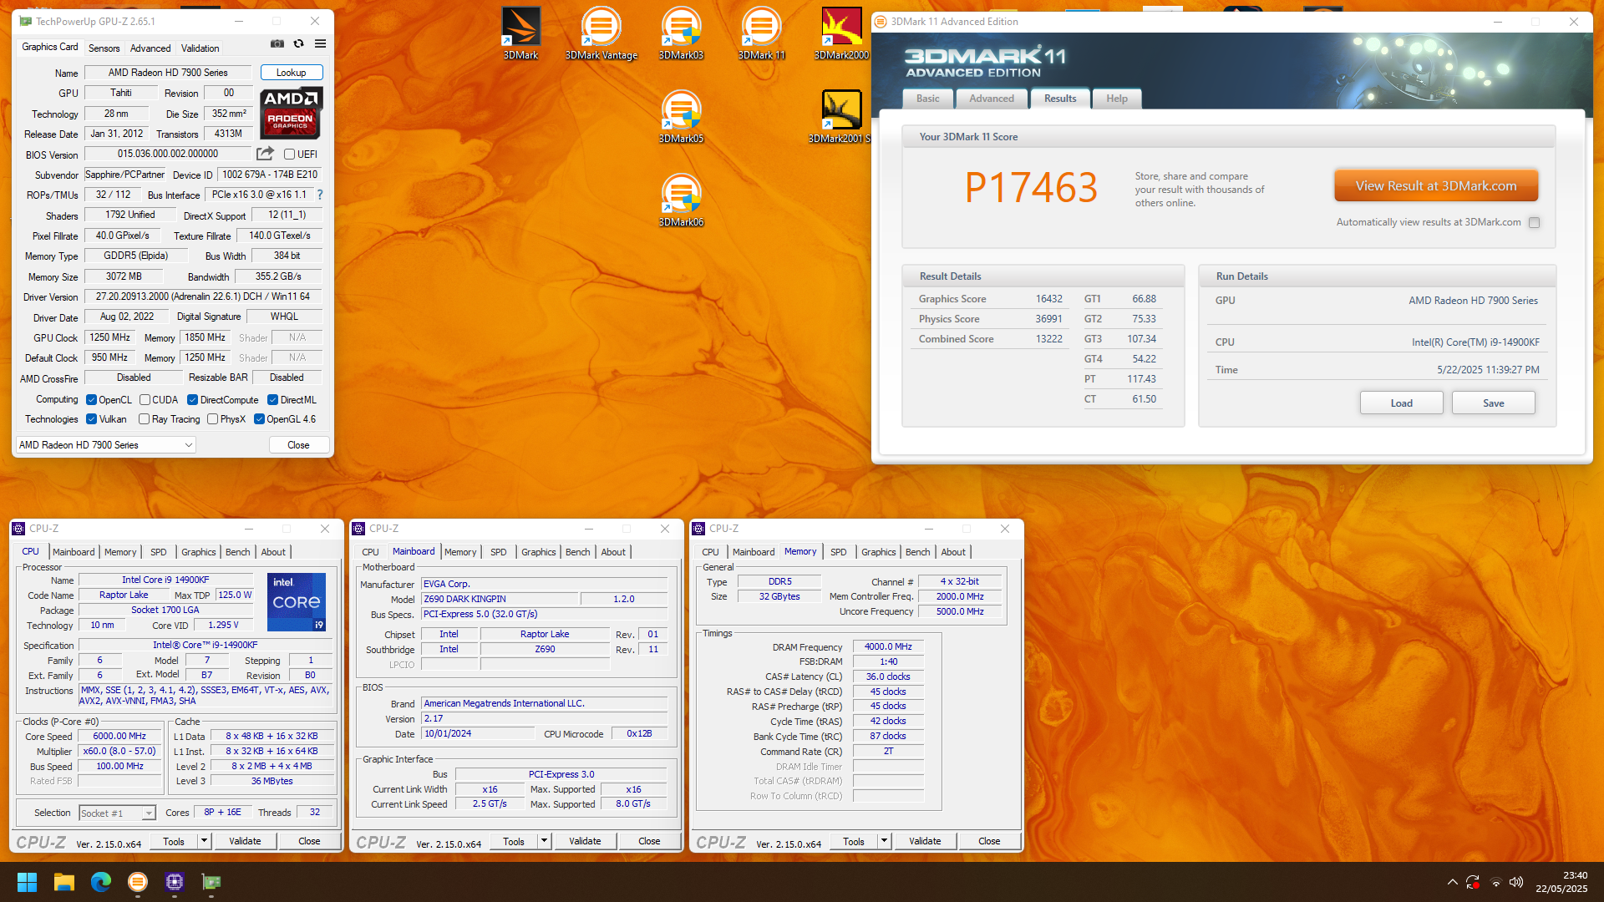Switch to the Advanced tab in GPU-Z
Viewport: 1604px width, 902px height.
point(150,48)
